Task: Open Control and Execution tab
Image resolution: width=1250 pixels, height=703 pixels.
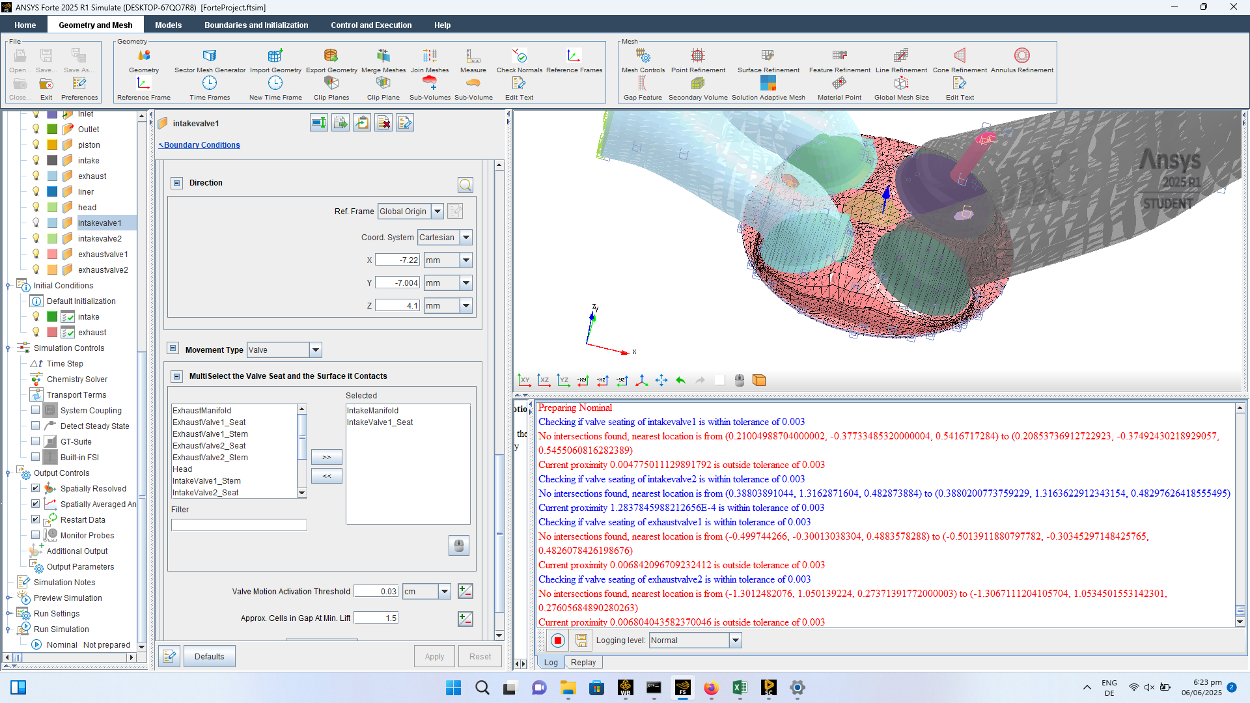Action: (371, 25)
